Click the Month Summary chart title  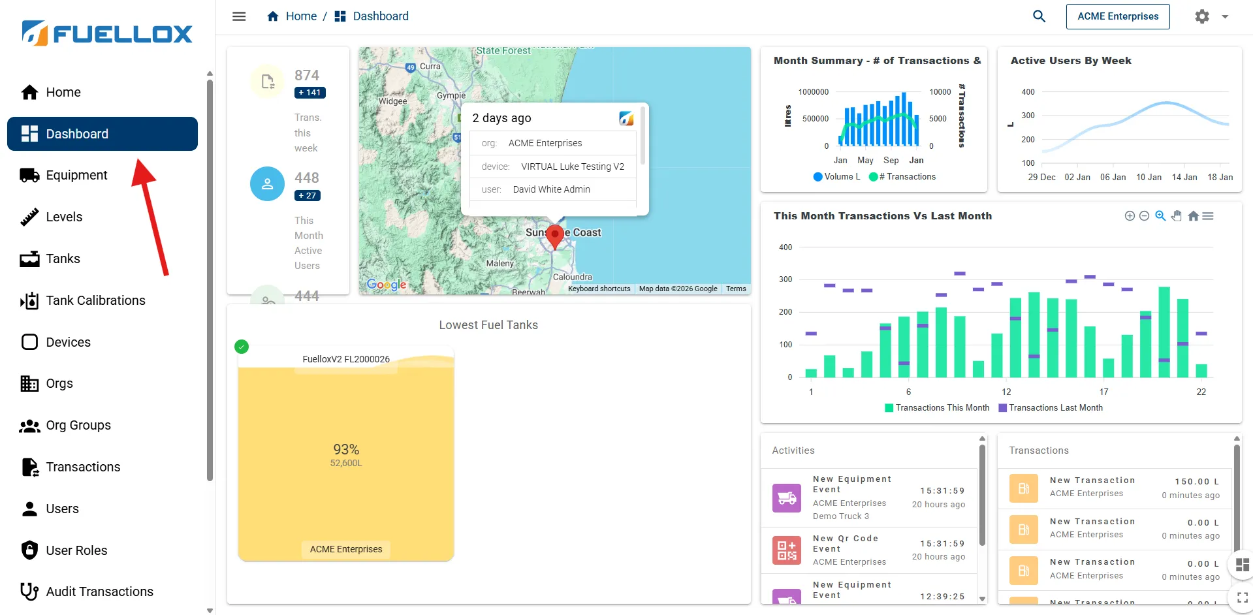coord(878,61)
